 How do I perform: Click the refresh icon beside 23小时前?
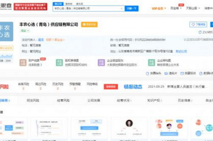click(200, 32)
